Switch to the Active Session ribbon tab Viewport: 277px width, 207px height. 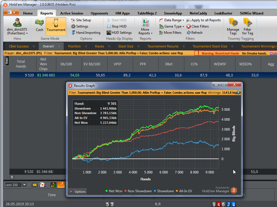(72, 13)
